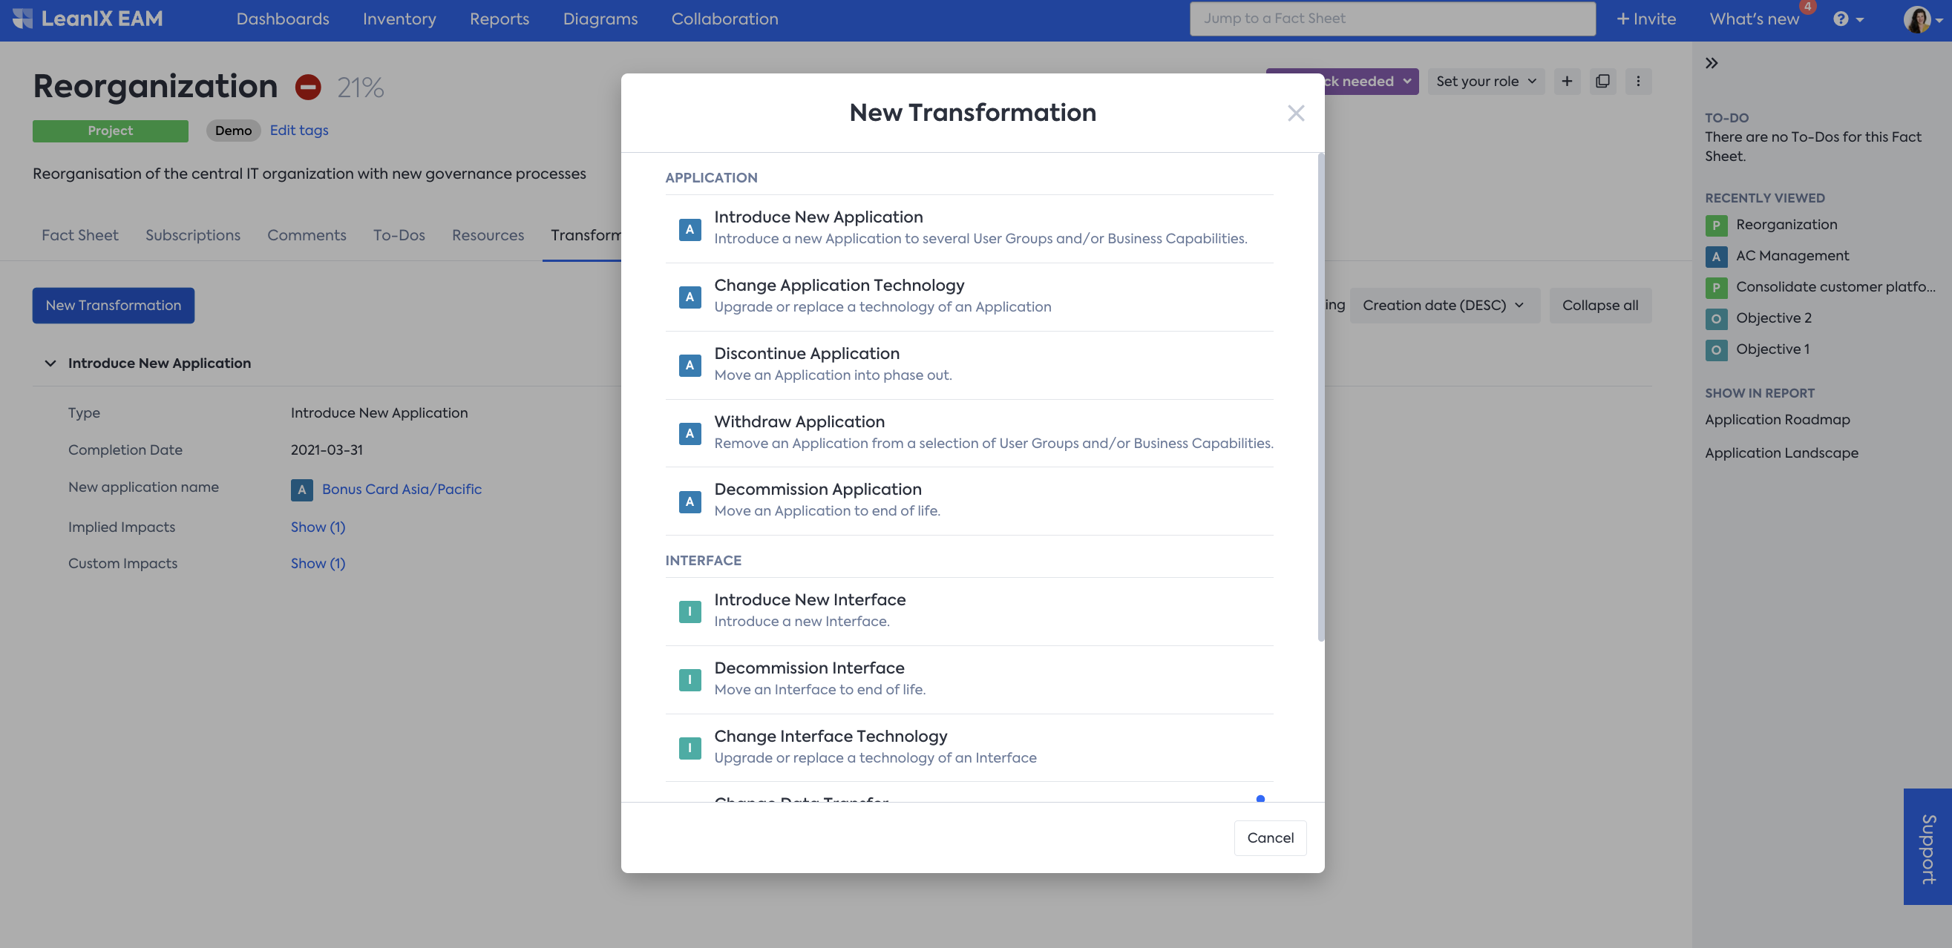Open the Set your role dropdown
The width and height of the screenshot is (1952, 948).
(1485, 81)
